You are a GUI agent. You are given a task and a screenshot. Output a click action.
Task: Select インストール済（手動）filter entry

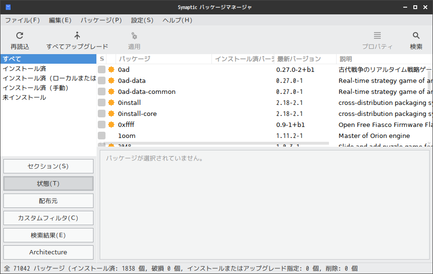pyautogui.click(x=48, y=88)
